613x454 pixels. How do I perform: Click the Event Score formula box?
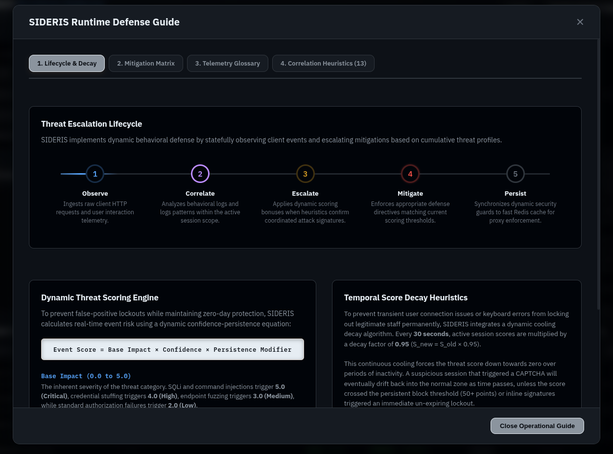click(x=172, y=349)
